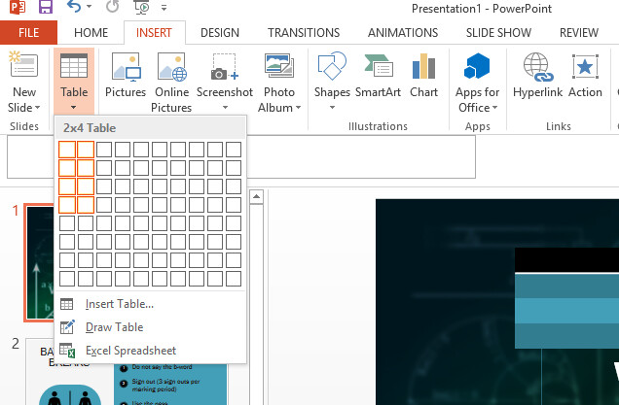The image size is (619, 405).
Task: Click the Illustrations group label
Action: tap(378, 126)
